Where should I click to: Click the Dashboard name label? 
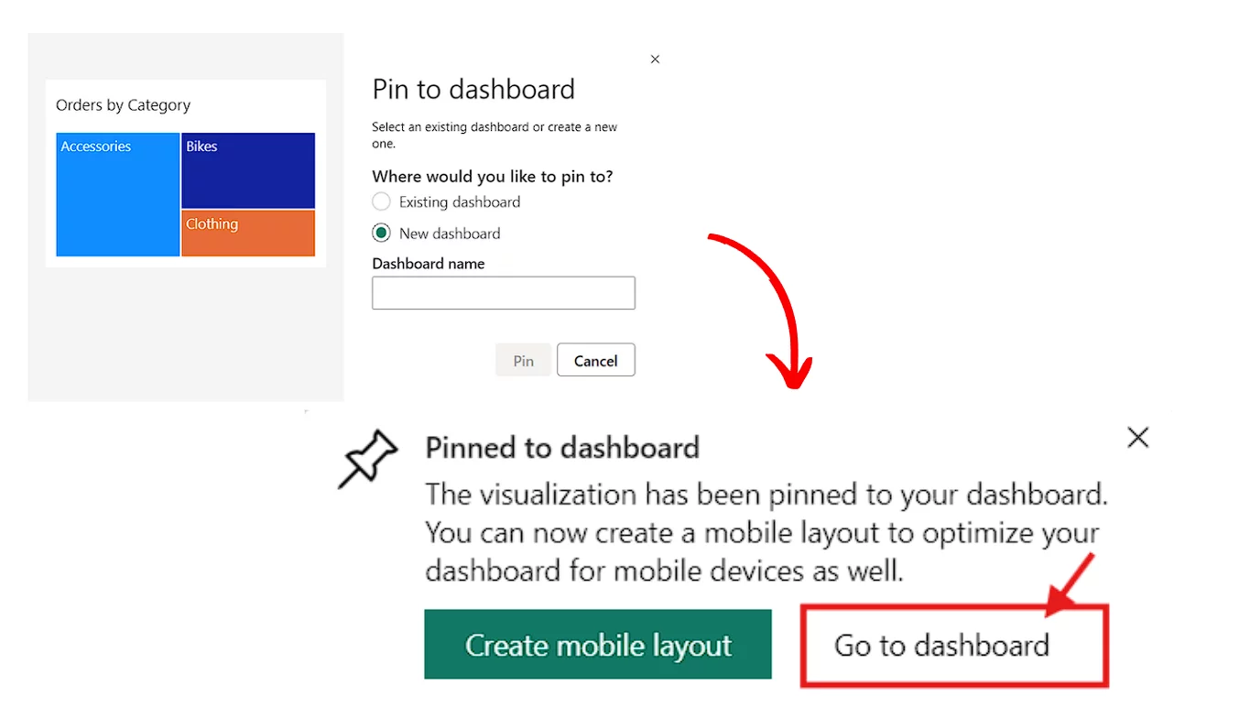(x=428, y=264)
